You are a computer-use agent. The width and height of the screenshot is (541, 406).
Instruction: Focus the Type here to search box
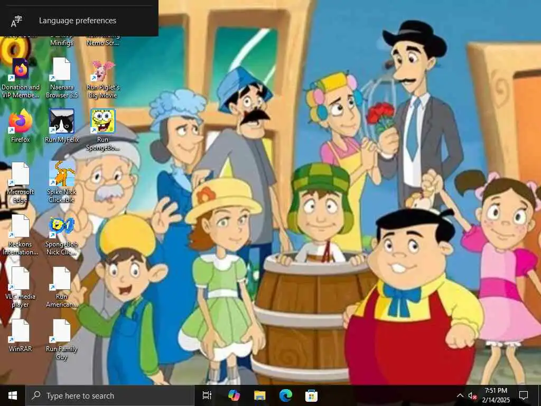110,395
